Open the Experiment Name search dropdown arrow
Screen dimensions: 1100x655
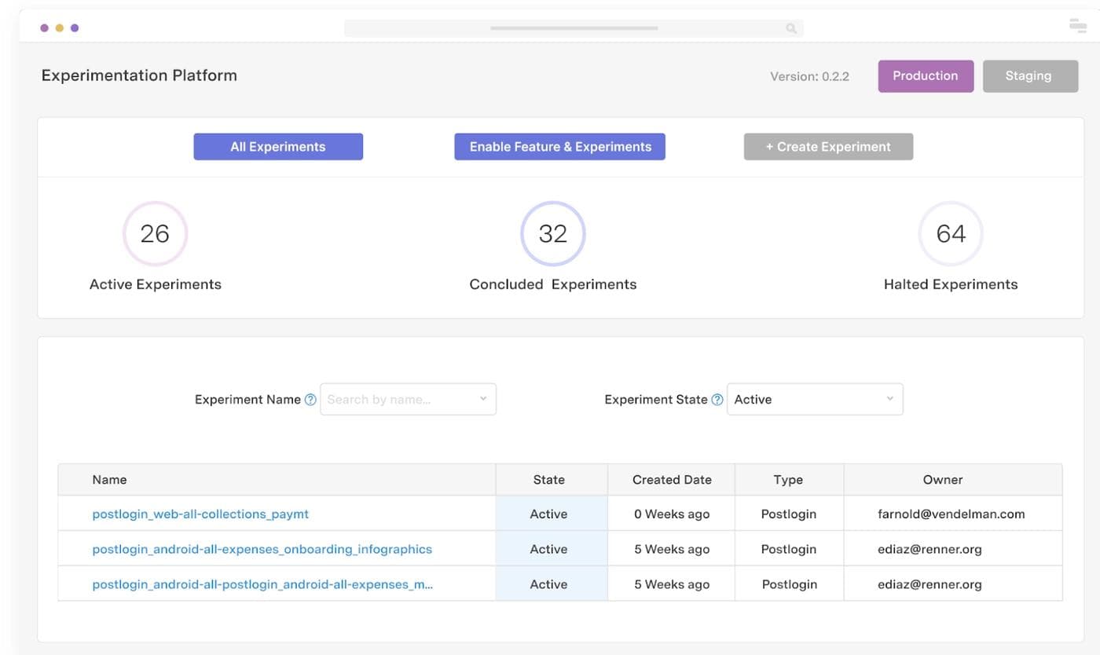483,399
